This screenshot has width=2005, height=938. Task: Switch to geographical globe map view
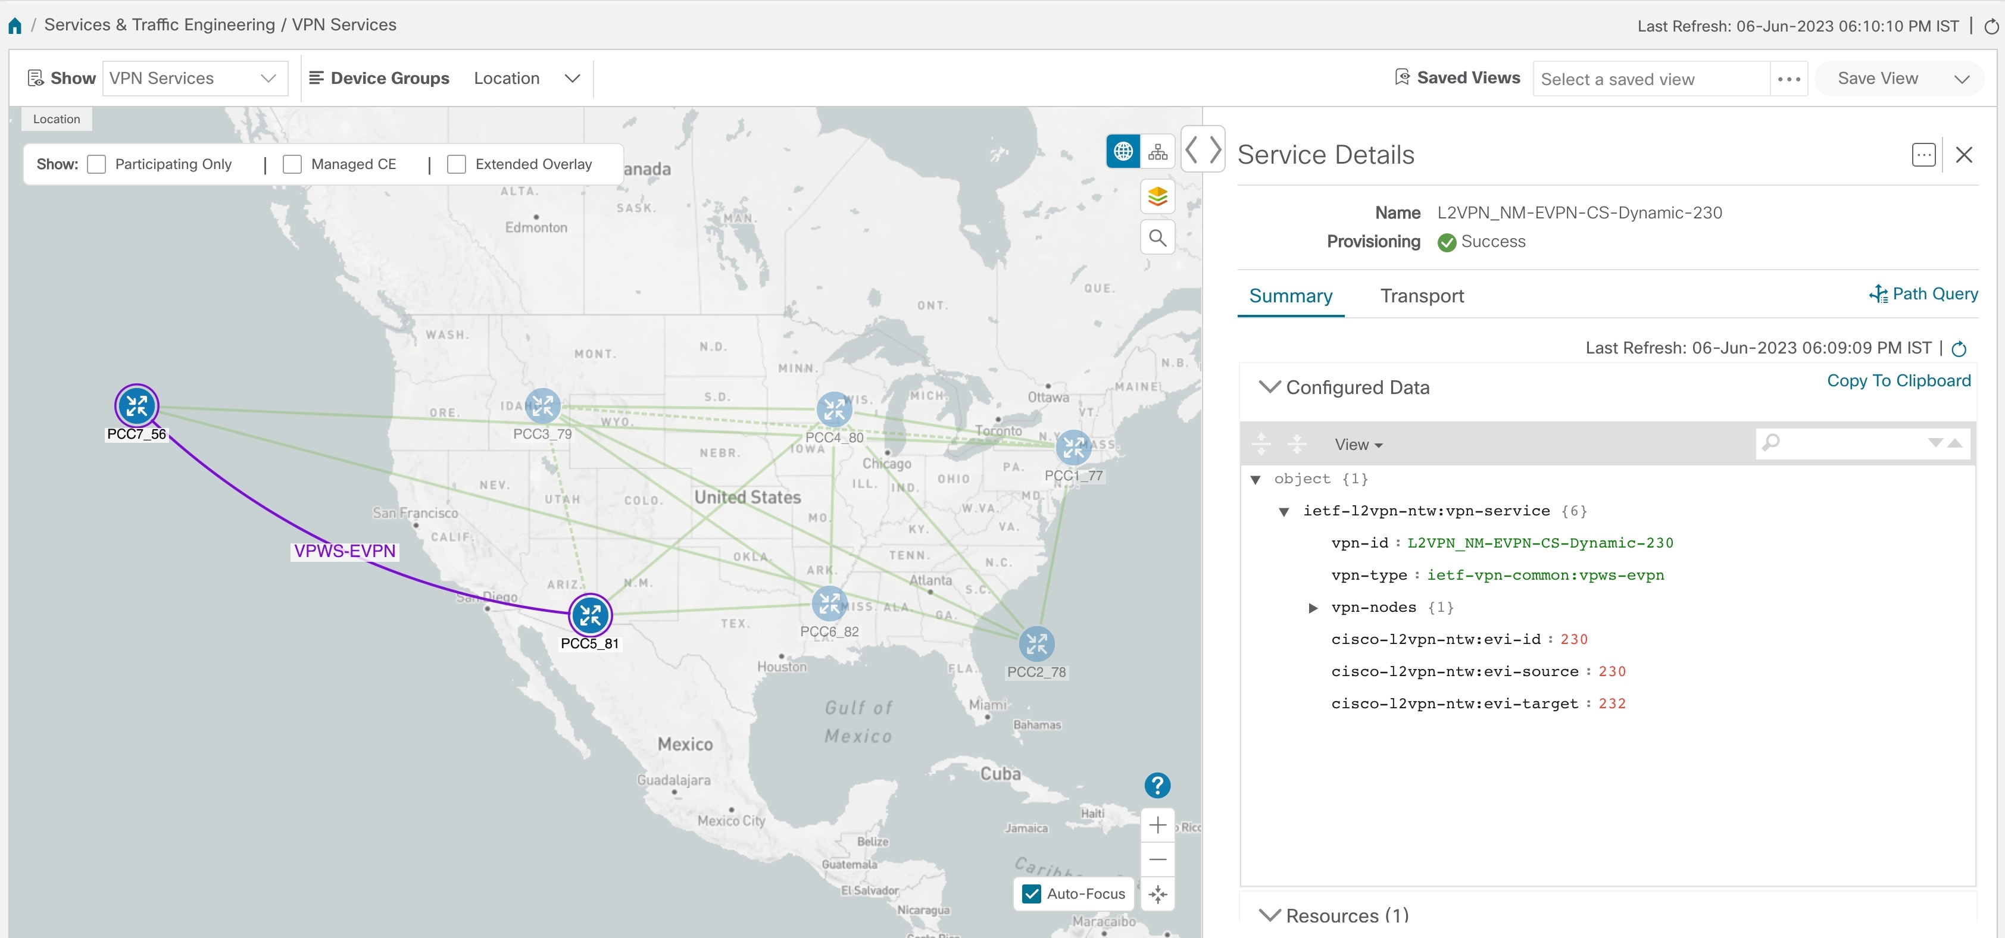pos(1122,151)
